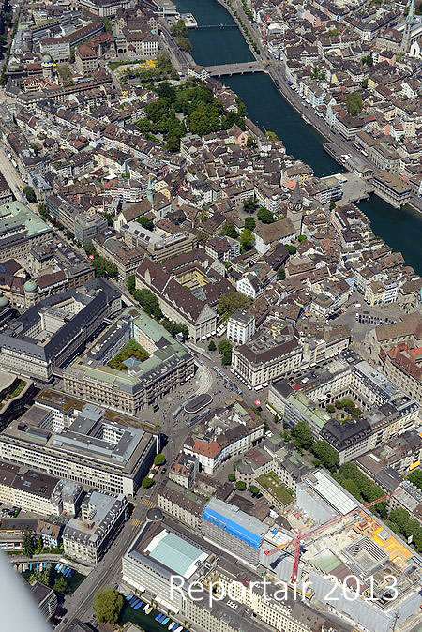Select the red construction crane tower
Screen dimensions: 422x632
tap(296, 557)
